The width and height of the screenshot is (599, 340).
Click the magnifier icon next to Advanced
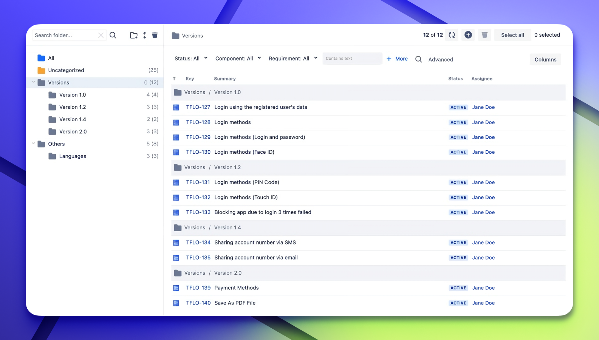418,59
